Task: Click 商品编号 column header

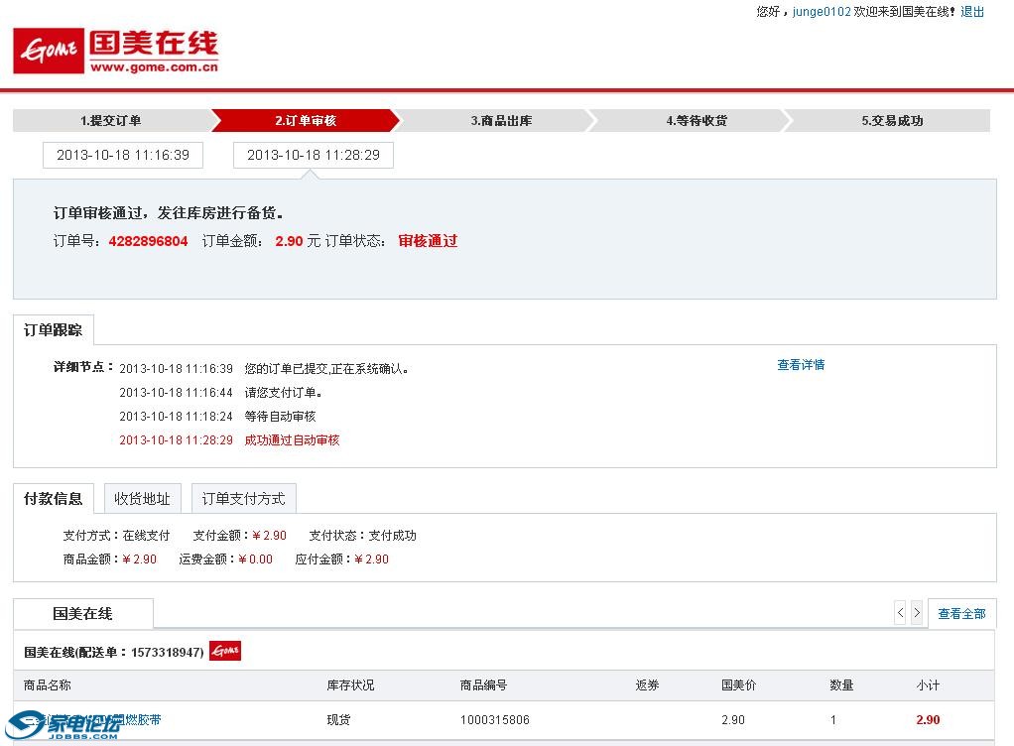Action: (484, 685)
